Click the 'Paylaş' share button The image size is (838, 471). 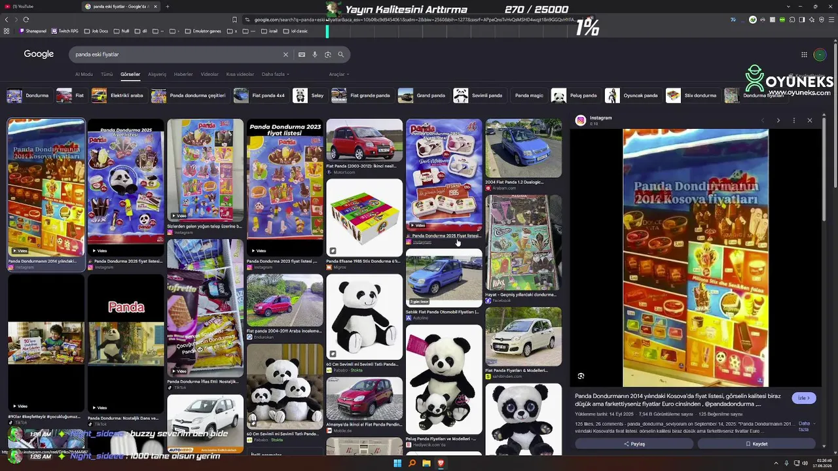click(x=634, y=444)
